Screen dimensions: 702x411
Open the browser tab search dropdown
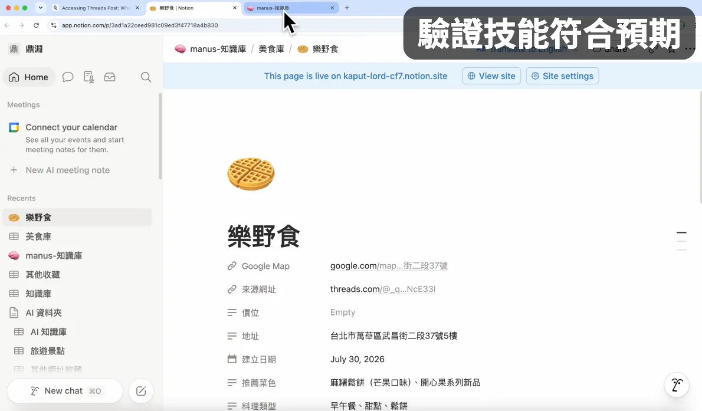pyautogui.click(x=40, y=8)
